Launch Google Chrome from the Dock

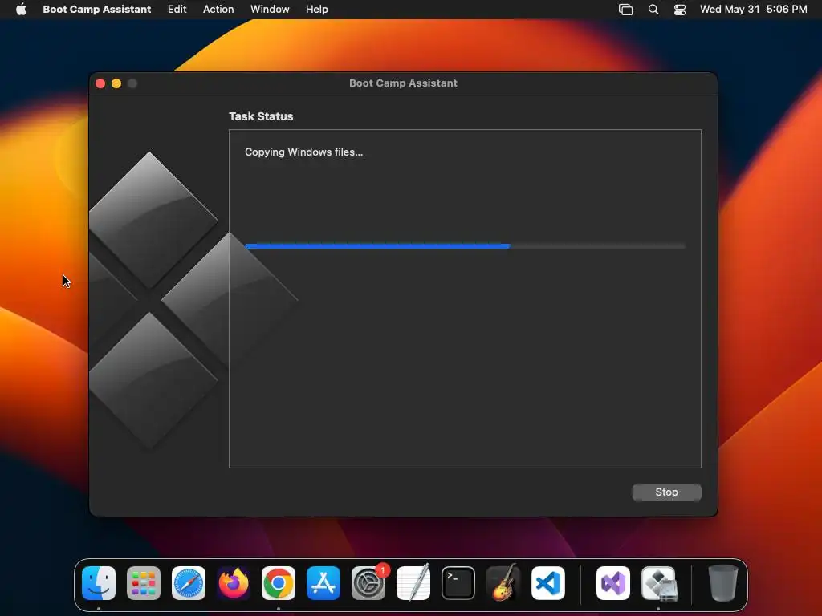coord(279,583)
